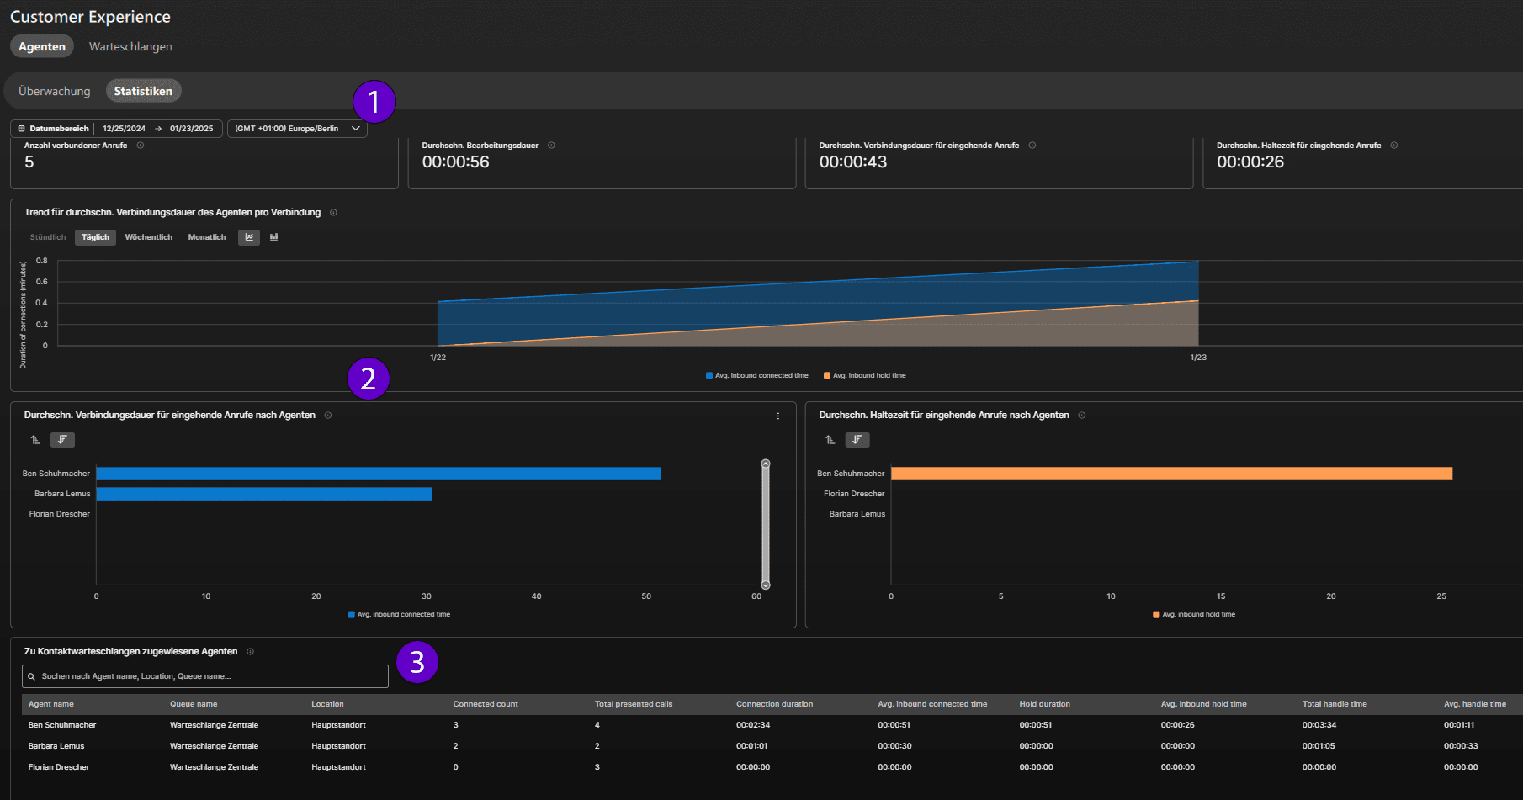Toggle legend below the Haltezeit nach Agenten chart
Screen dimensions: 1523x800
tap(1194, 615)
